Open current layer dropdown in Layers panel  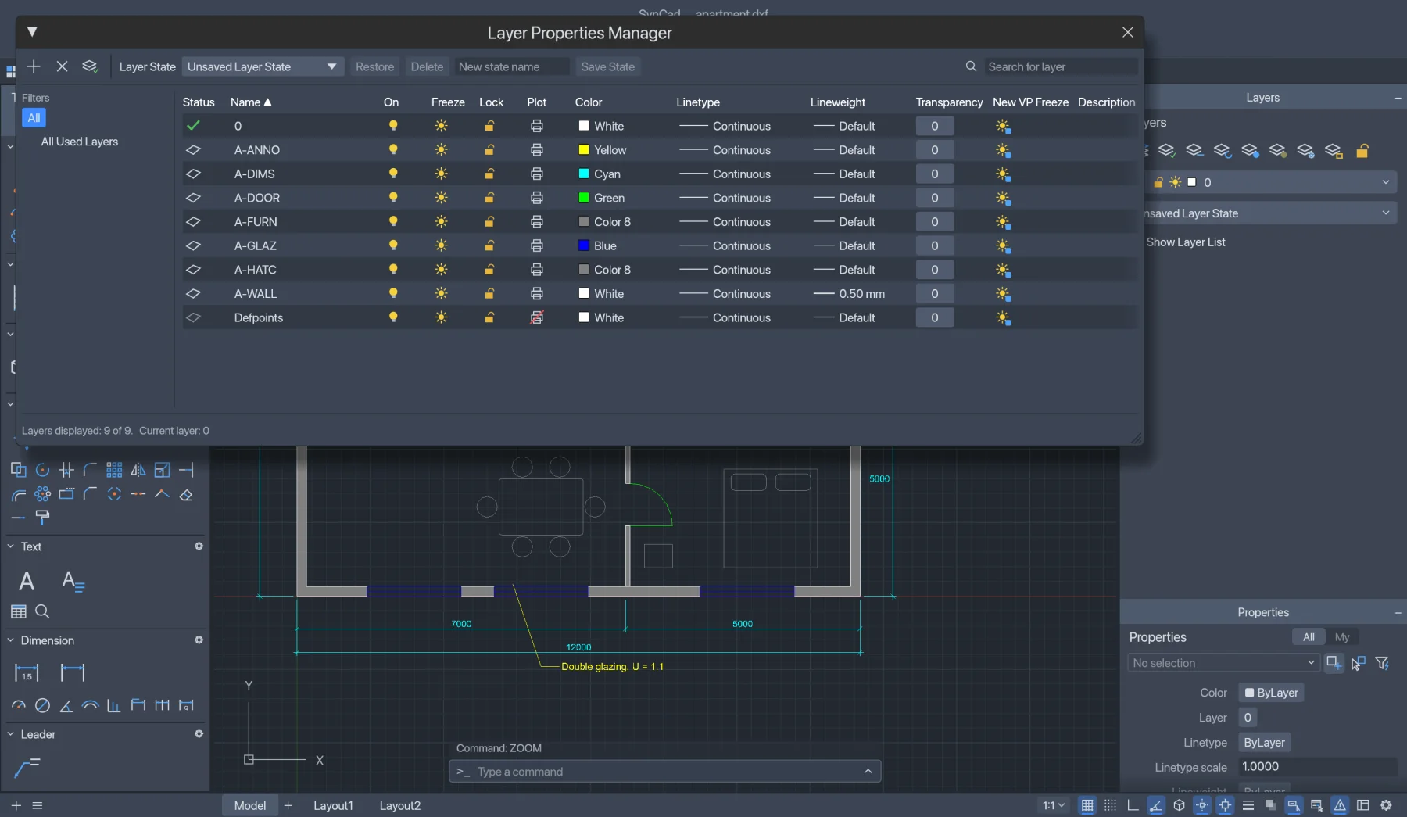tap(1386, 182)
